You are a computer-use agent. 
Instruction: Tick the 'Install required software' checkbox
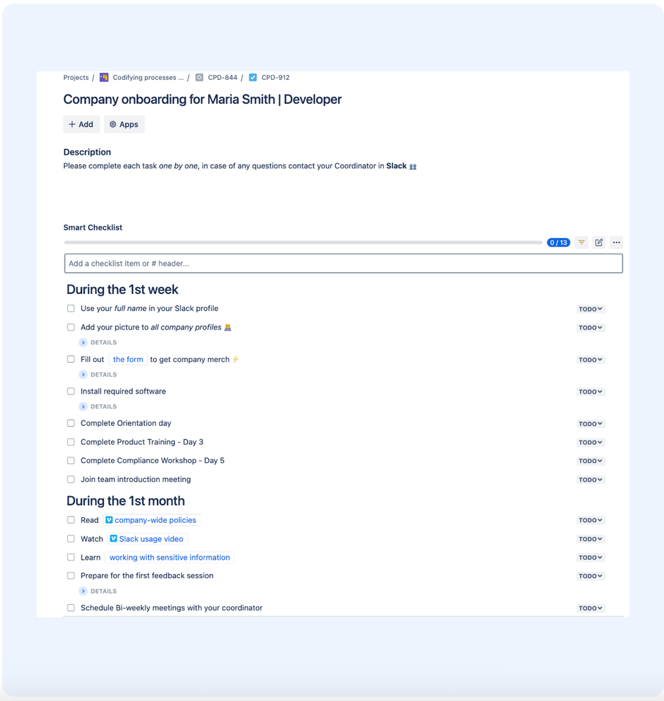pos(70,391)
